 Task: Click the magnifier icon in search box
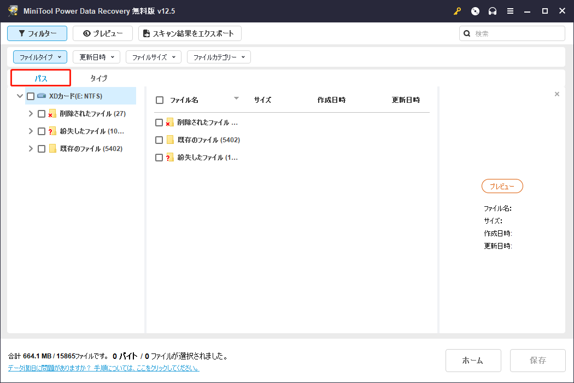(x=467, y=34)
